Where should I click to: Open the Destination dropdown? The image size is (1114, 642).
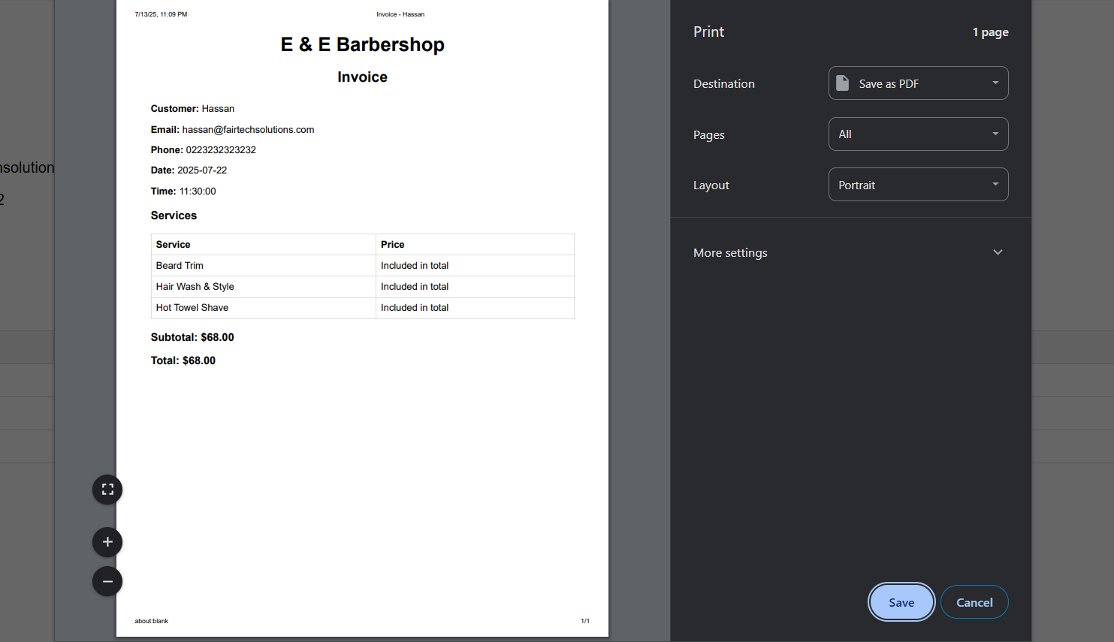tap(918, 83)
